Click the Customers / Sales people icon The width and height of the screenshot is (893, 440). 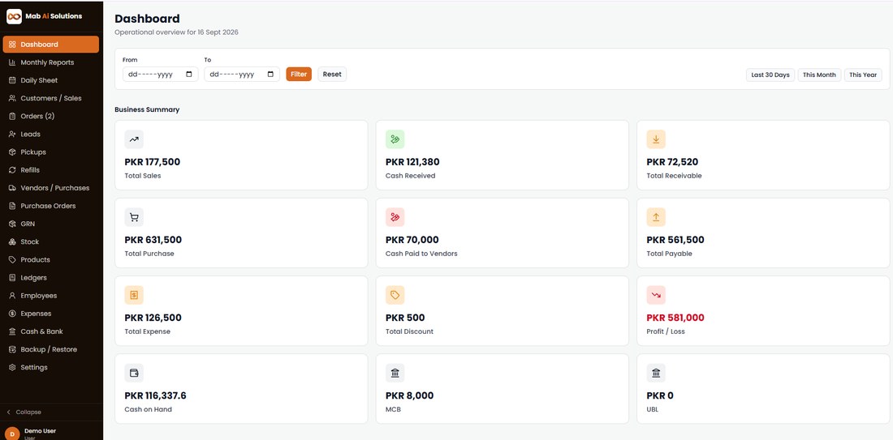pos(12,98)
